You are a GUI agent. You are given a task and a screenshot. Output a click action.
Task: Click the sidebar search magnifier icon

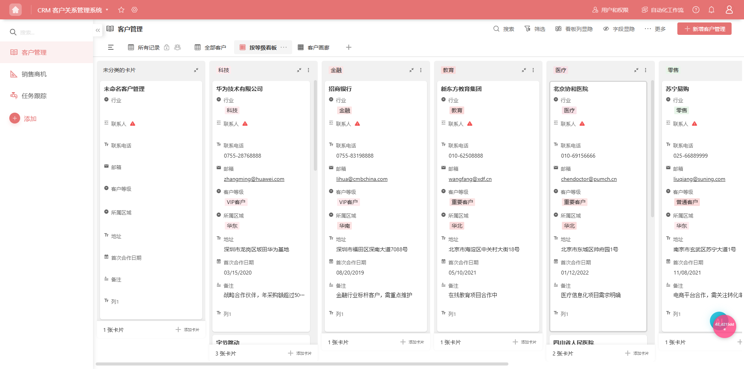coord(13,32)
